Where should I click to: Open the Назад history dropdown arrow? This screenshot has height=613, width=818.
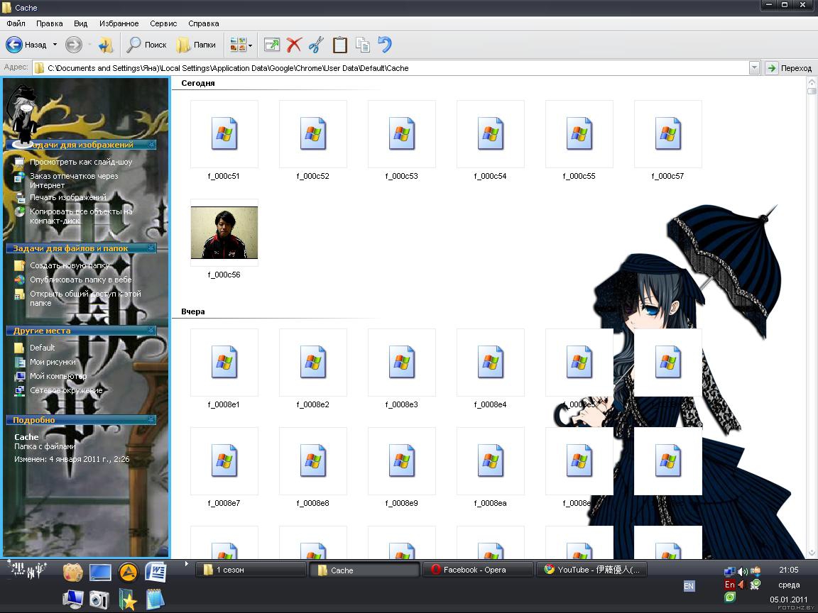[x=55, y=45]
